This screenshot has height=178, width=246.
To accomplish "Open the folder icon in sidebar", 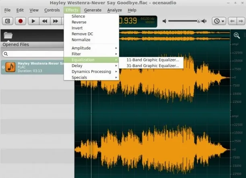I will (8, 35).
